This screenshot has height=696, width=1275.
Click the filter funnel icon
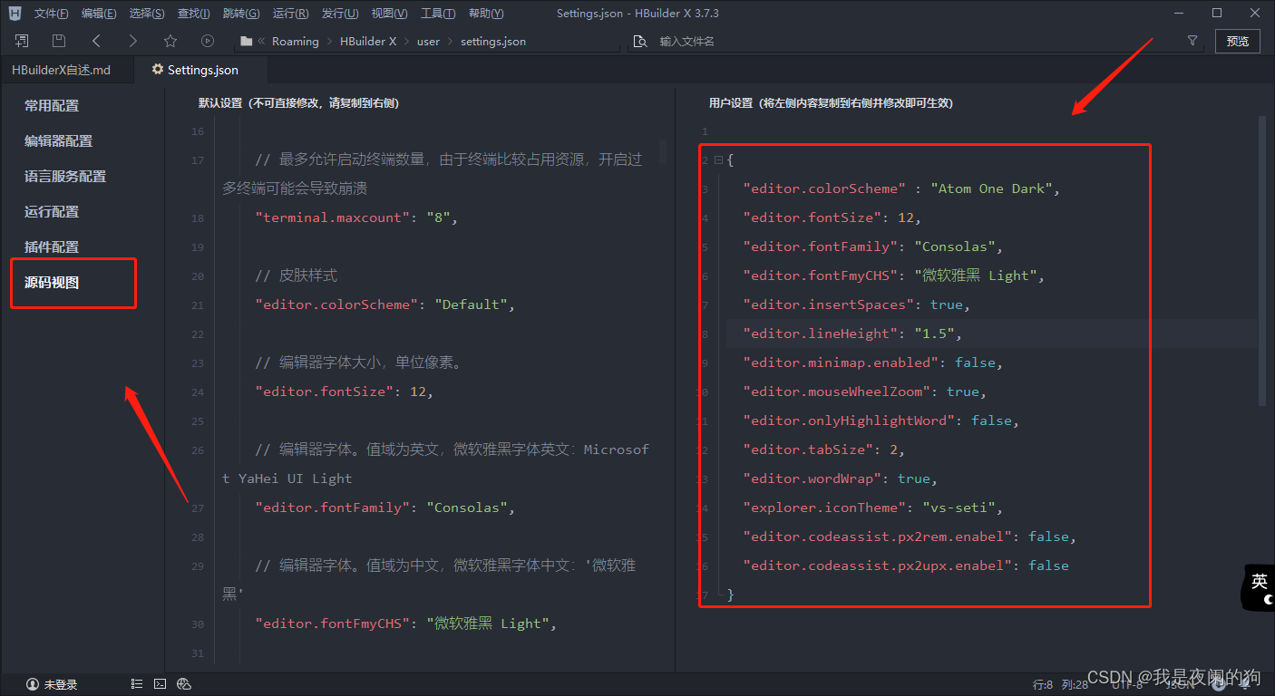coord(1192,41)
